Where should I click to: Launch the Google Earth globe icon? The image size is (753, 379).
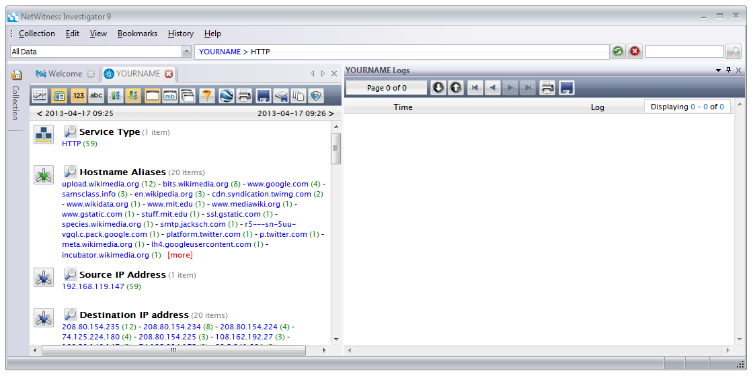tap(226, 96)
